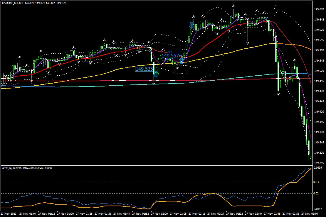Click the 149.445 price scale value
326x217 pixels.
pos(319,101)
